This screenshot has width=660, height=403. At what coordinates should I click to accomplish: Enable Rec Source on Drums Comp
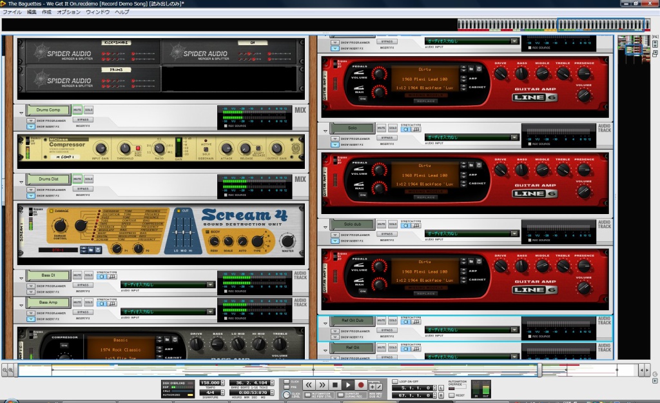[226, 126]
